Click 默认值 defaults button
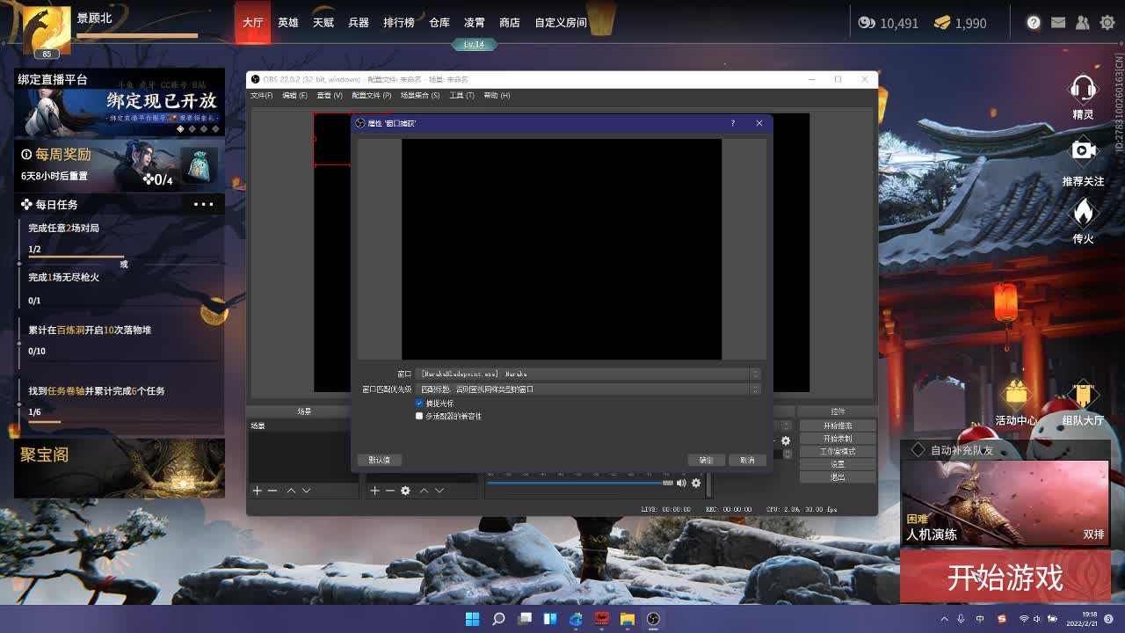The height and width of the screenshot is (633, 1125). pos(380,460)
